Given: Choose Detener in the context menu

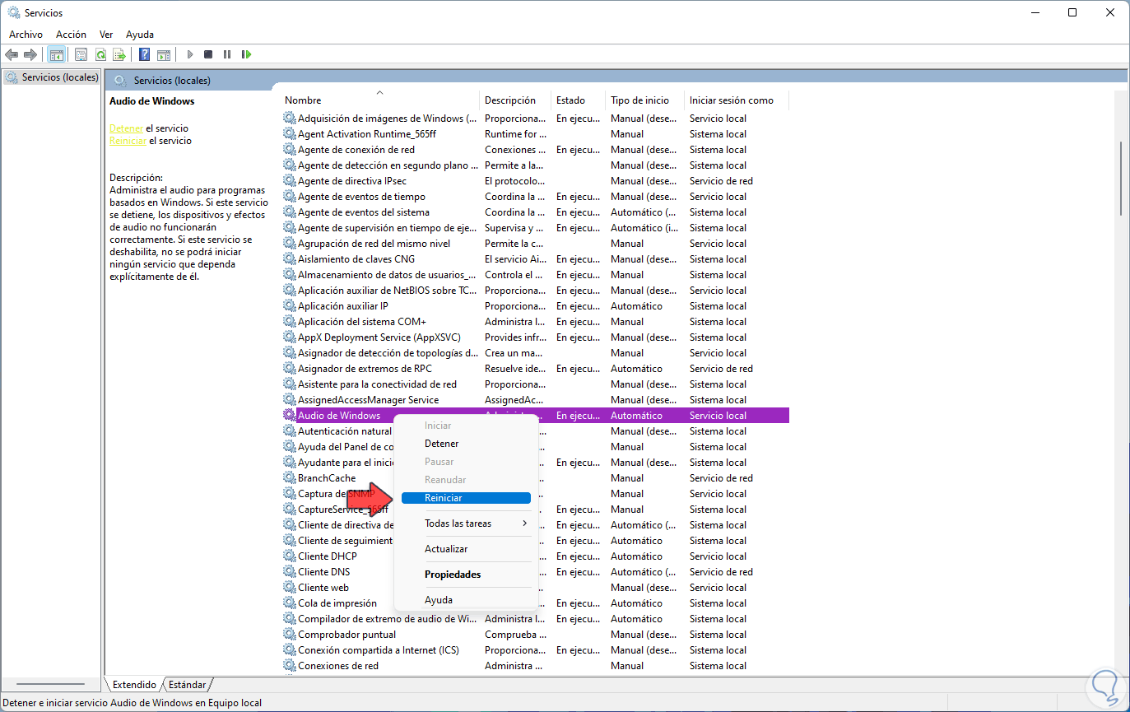Looking at the screenshot, I should coord(466,444).
